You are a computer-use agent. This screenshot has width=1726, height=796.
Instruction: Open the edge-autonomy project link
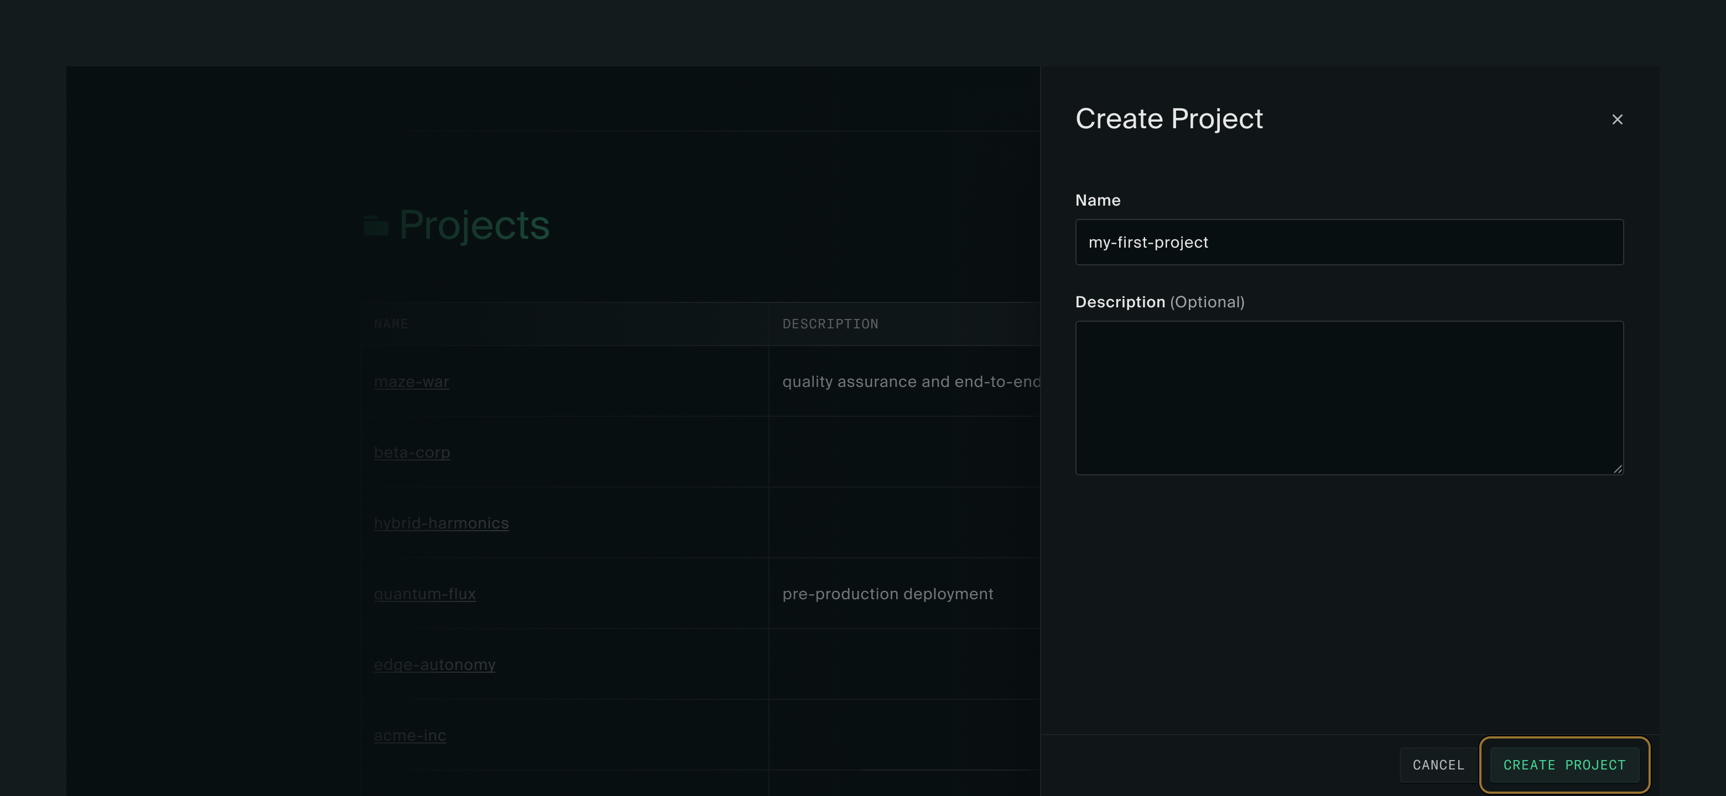[x=434, y=665]
